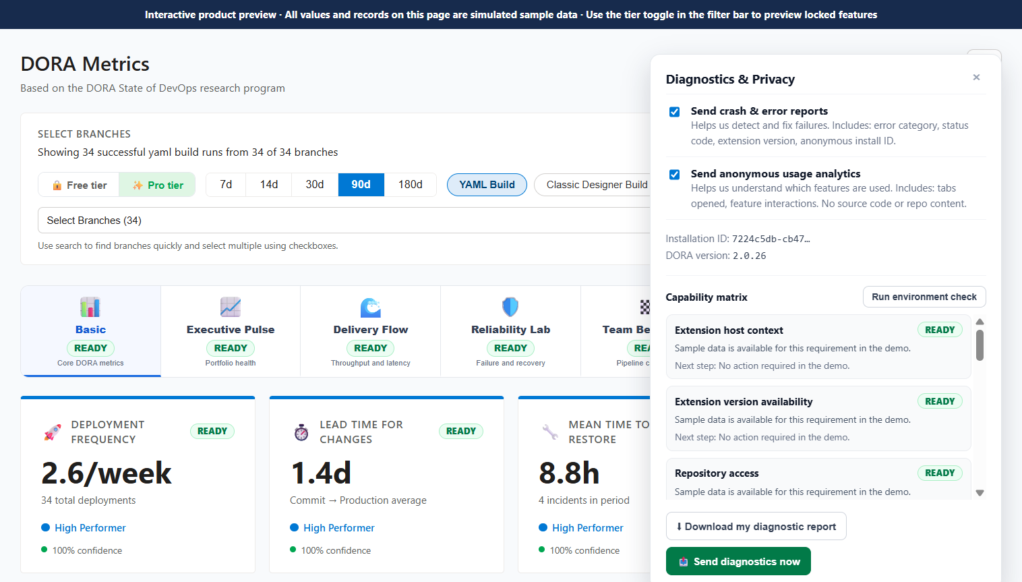1022x582 pixels.
Task: Switch to Free tier
Action: 79,185
